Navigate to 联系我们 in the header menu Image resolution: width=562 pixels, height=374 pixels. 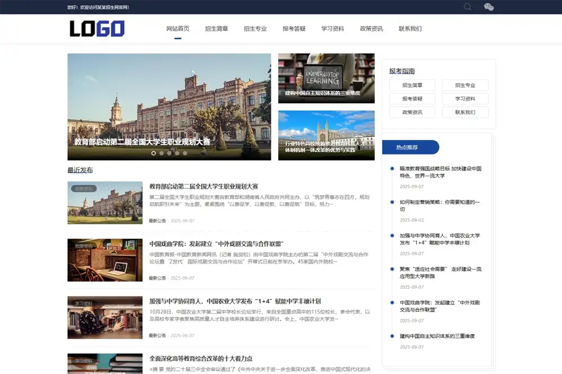tap(410, 29)
